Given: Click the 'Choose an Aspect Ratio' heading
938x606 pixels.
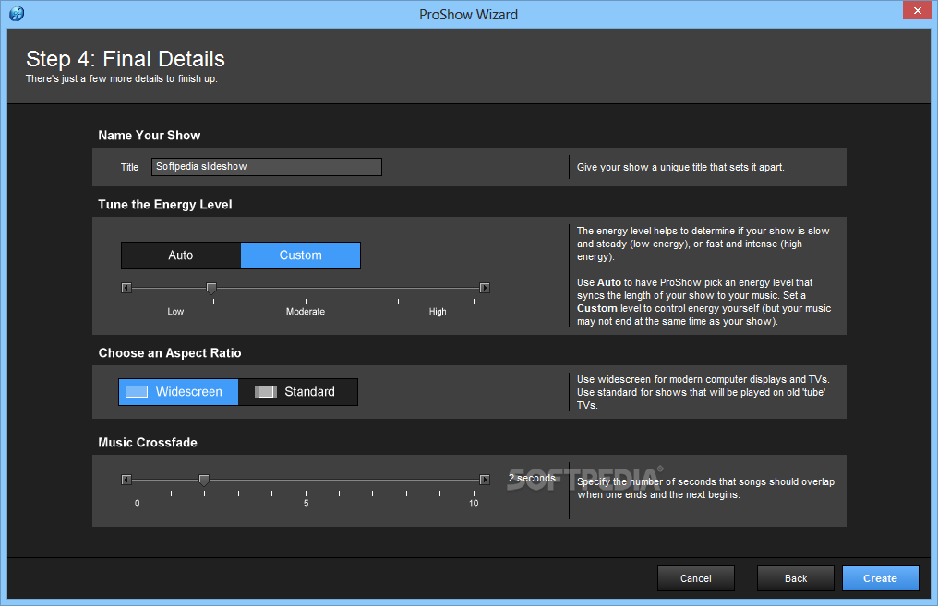Looking at the screenshot, I should [x=170, y=353].
